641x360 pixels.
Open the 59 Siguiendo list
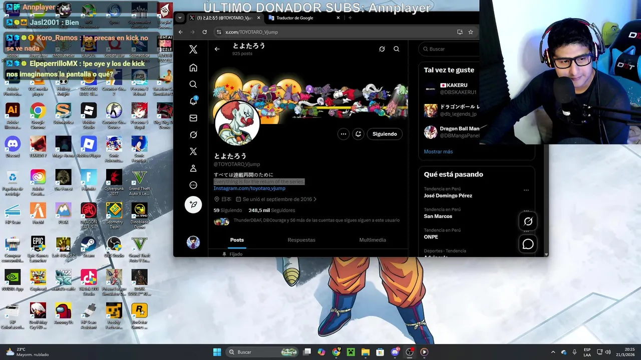(x=228, y=210)
